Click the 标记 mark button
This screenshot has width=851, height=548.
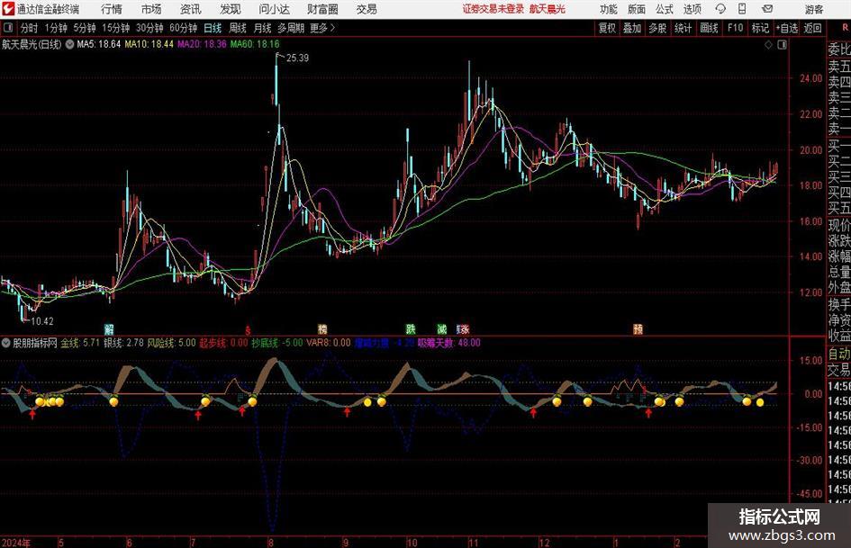point(760,28)
